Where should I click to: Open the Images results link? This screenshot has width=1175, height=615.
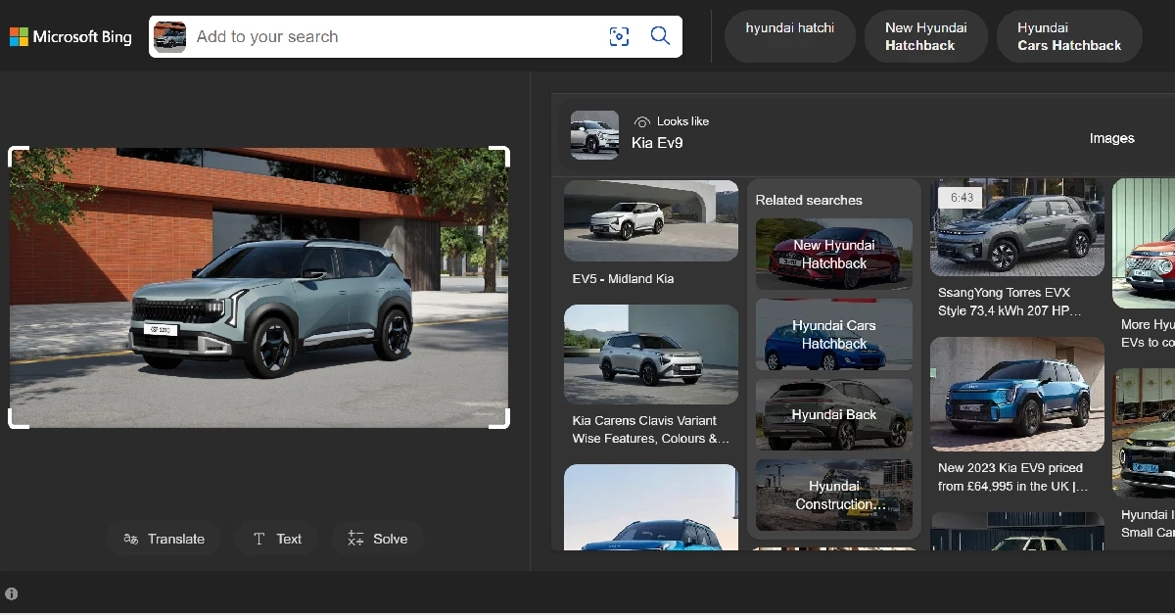coord(1111,138)
